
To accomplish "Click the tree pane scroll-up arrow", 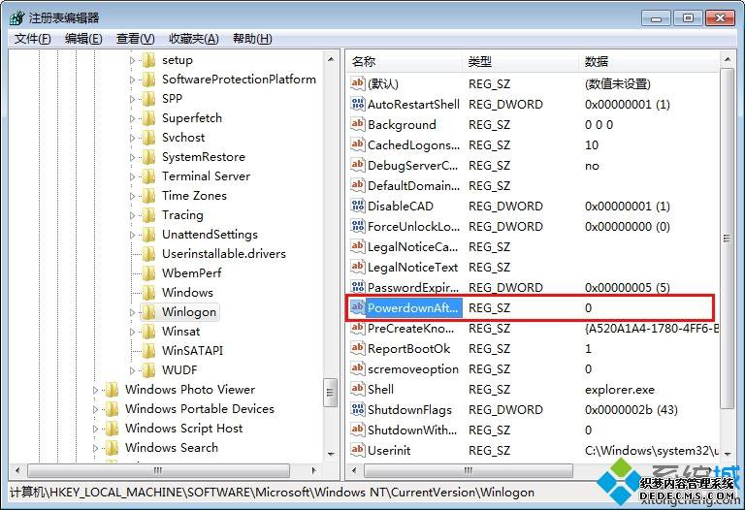I will pyautogui.click(x=331, y=60).
